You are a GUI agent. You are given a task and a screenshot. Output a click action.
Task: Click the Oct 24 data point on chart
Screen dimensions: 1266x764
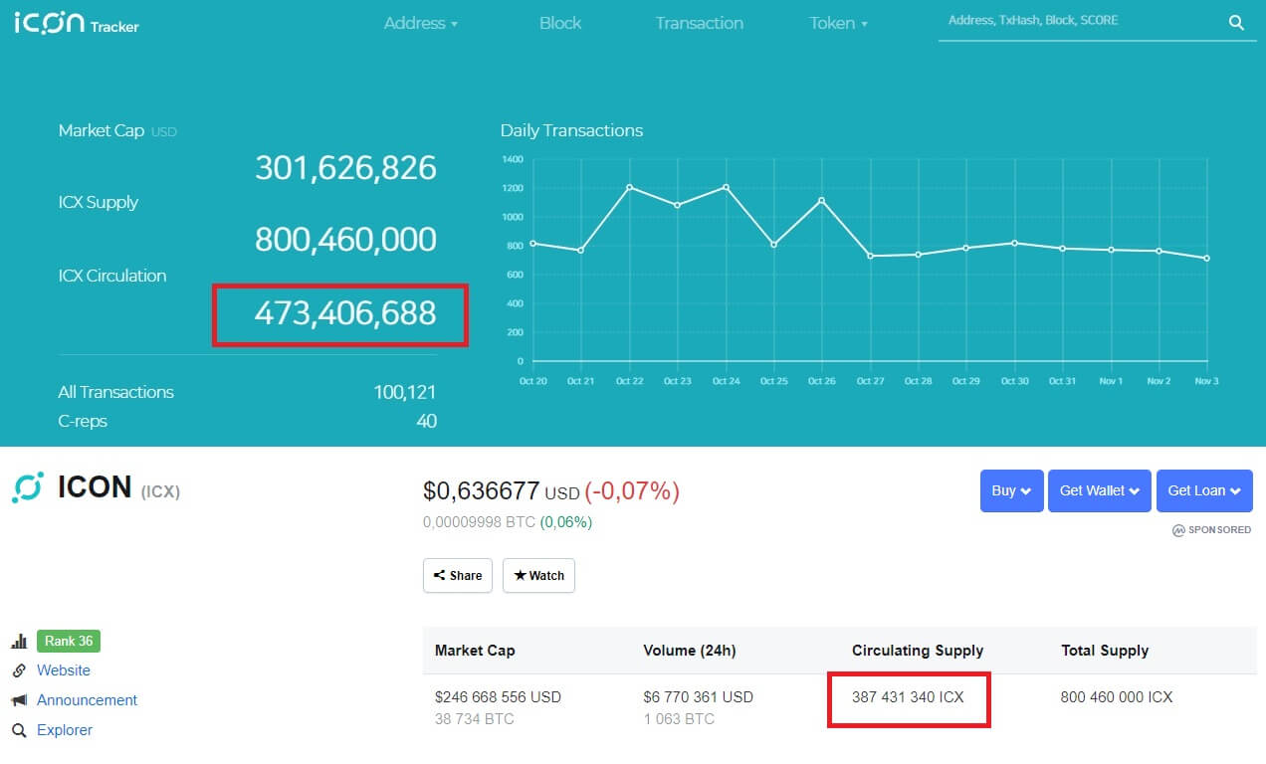tap(726, 187)
